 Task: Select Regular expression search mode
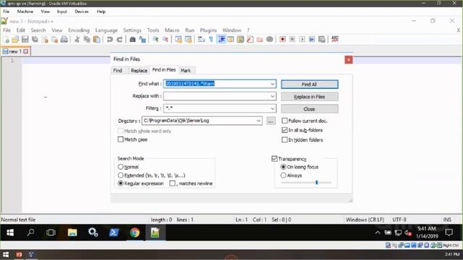point(121,183)
